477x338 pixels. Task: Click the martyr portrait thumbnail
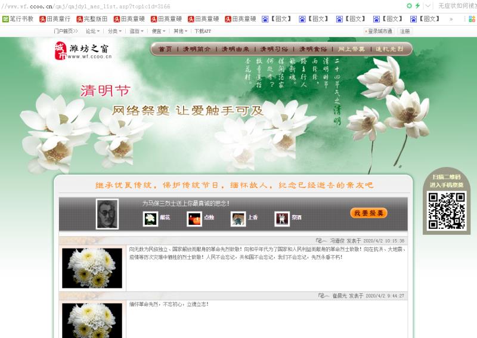coord(107,214)
